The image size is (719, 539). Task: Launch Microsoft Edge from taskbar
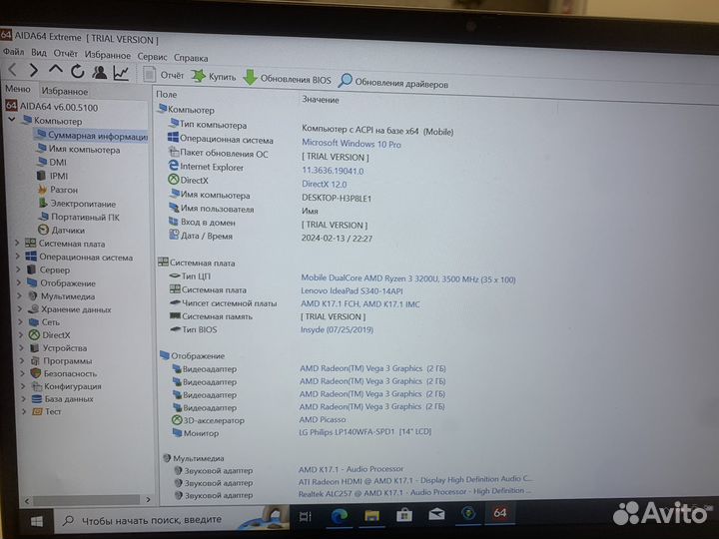pos(340,516)
